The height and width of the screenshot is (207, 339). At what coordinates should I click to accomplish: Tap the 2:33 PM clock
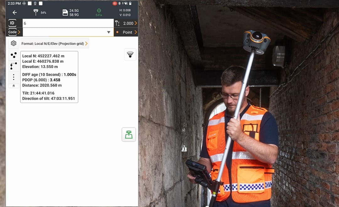pyautogui.click(x=14, y=3)
